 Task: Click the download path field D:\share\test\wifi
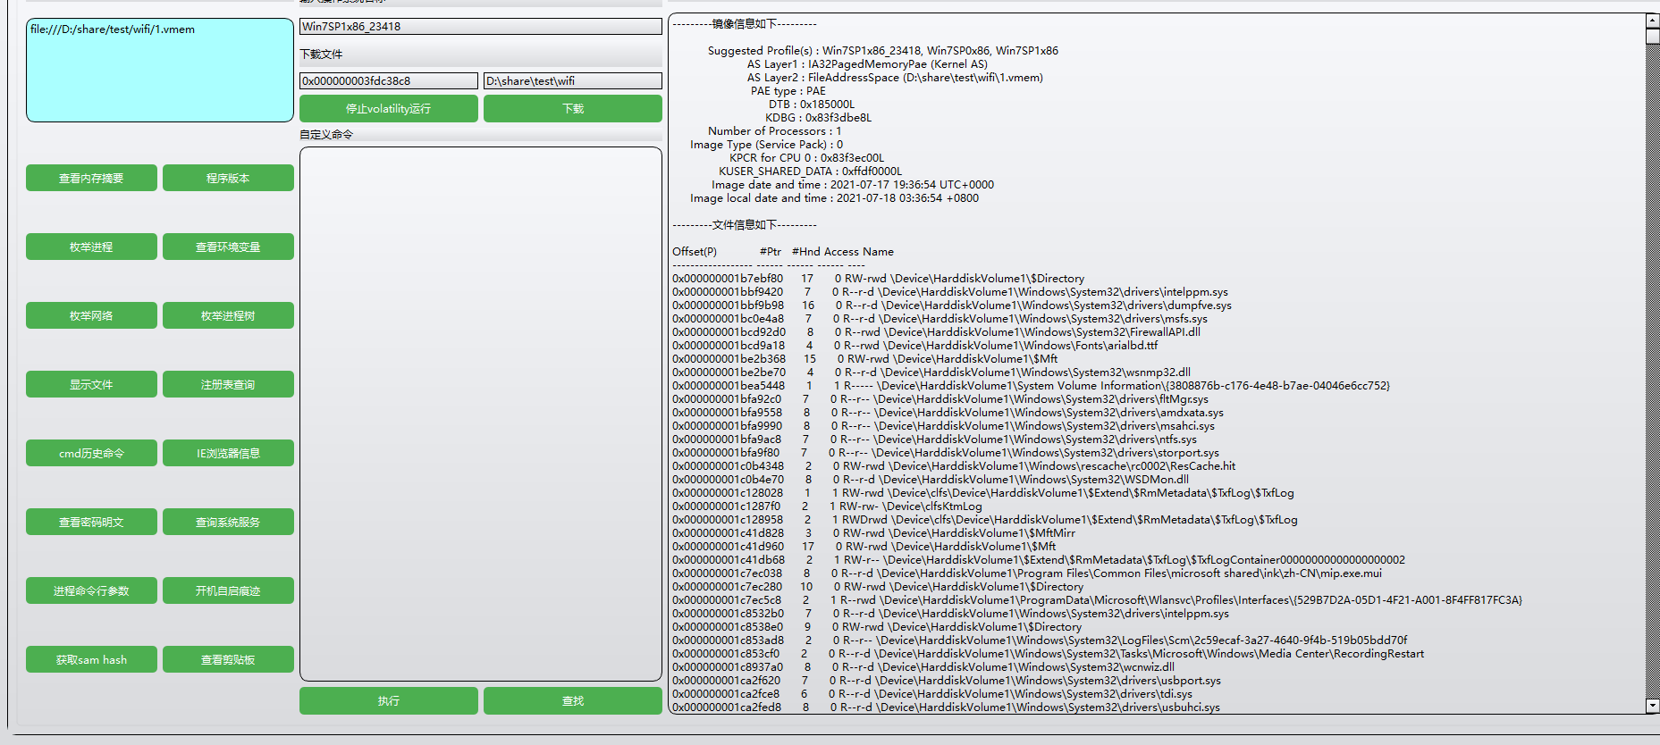(573, 80)
